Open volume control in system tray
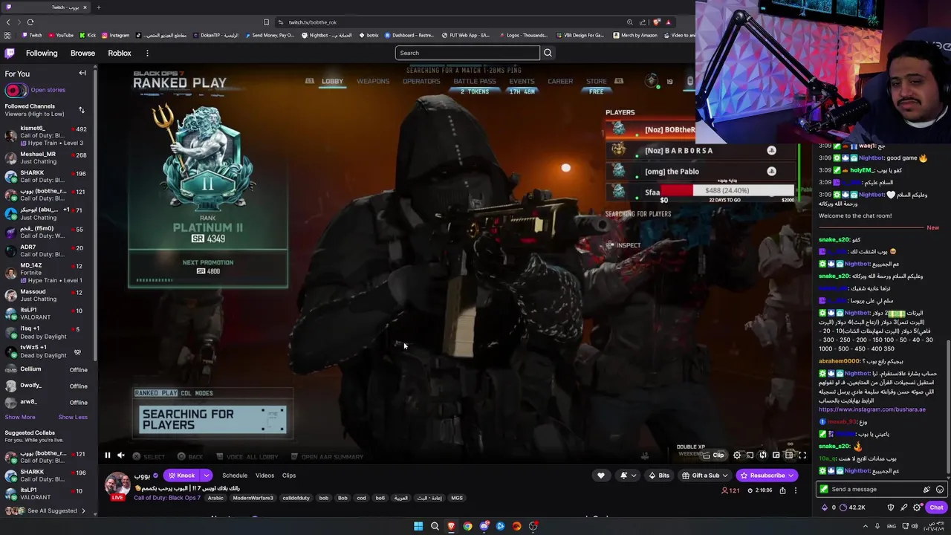Screen dimensions: 951x535 [x=915, y=526]
